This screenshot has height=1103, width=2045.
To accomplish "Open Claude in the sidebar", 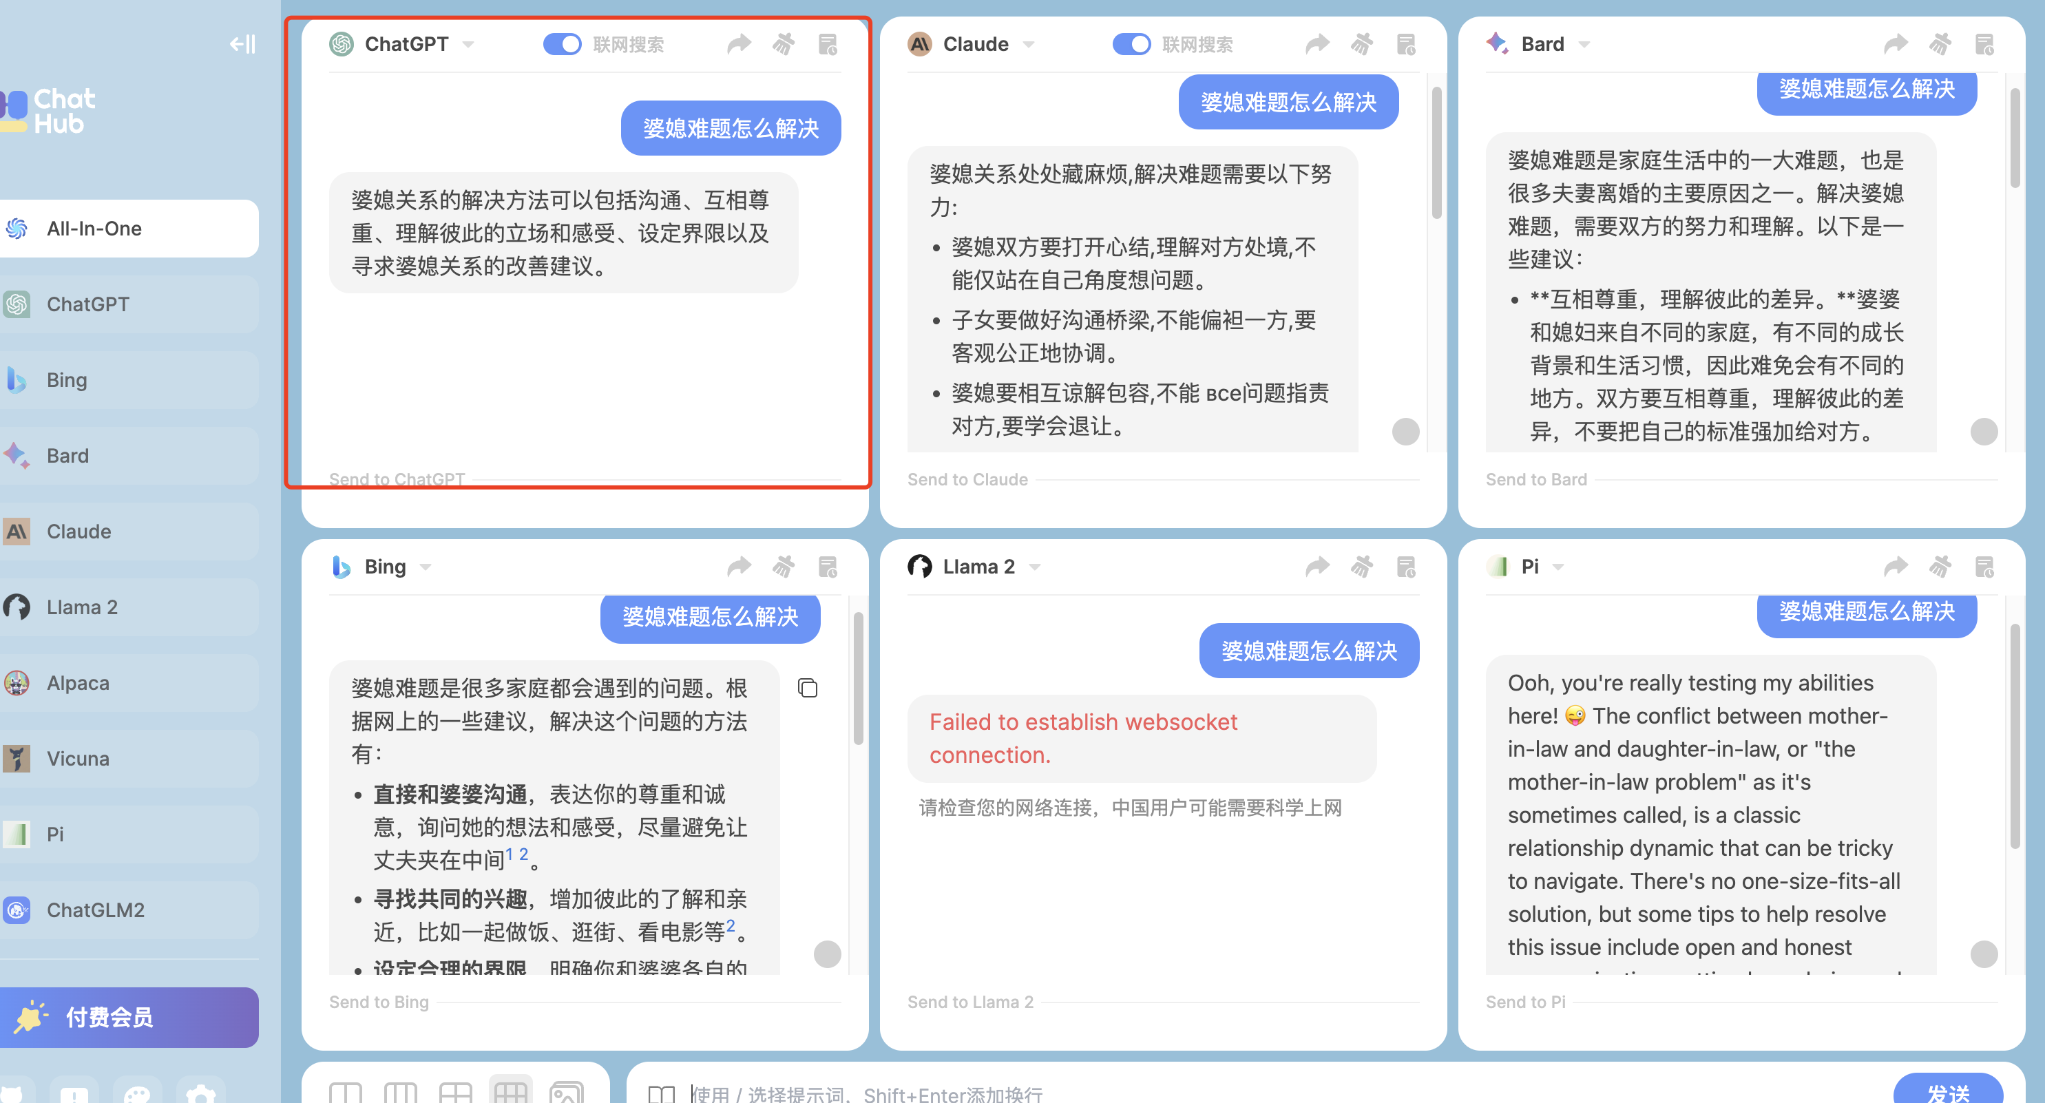I will 129,532.
